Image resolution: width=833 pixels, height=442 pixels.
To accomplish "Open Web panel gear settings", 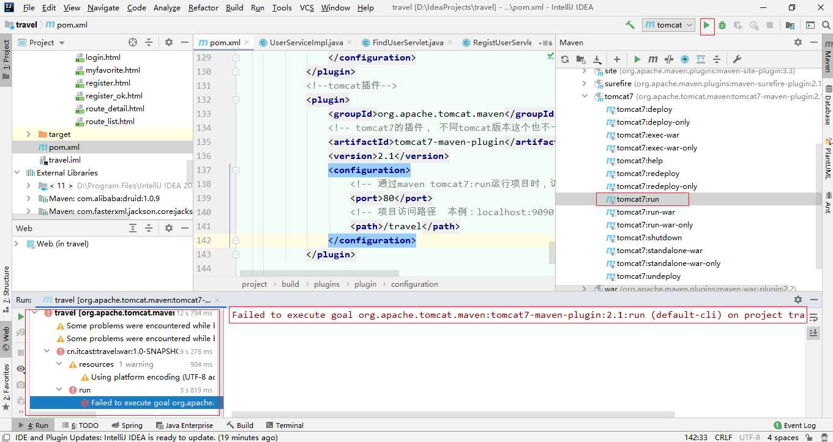I will click(x=169, y=228).
